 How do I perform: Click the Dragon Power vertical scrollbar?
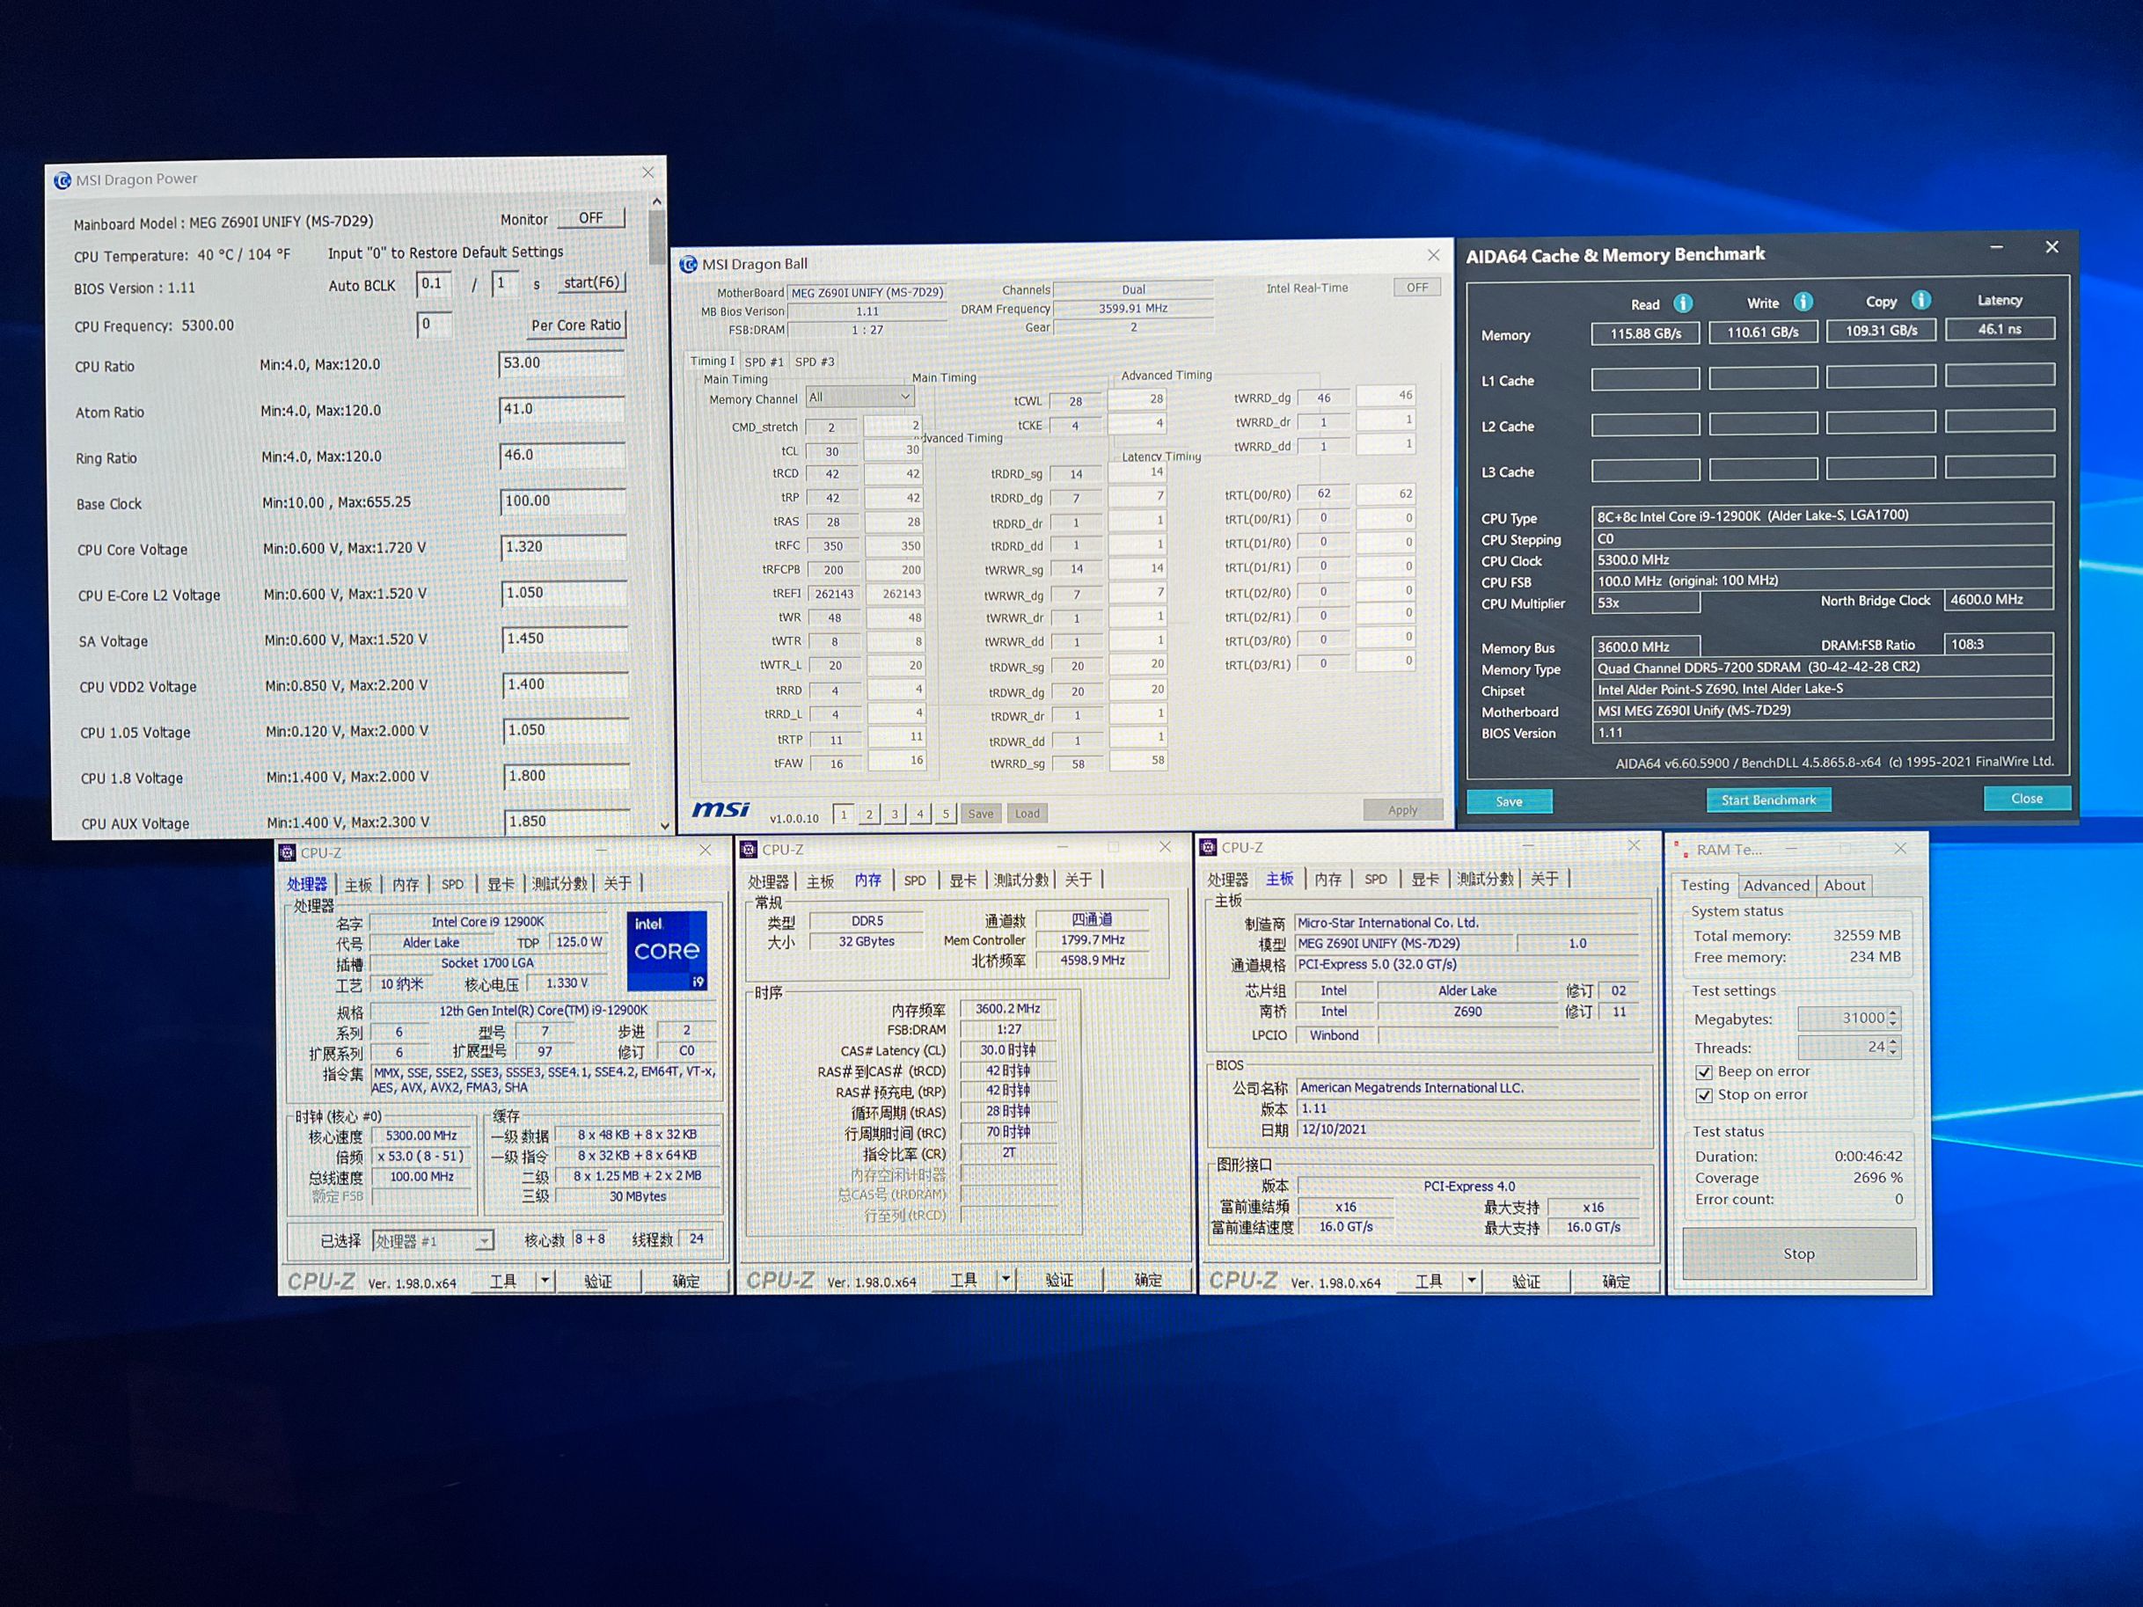point(657,236)
